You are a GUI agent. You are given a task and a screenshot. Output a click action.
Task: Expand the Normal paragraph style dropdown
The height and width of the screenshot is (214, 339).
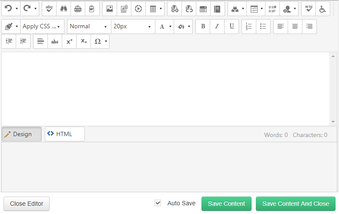point(89,26)
